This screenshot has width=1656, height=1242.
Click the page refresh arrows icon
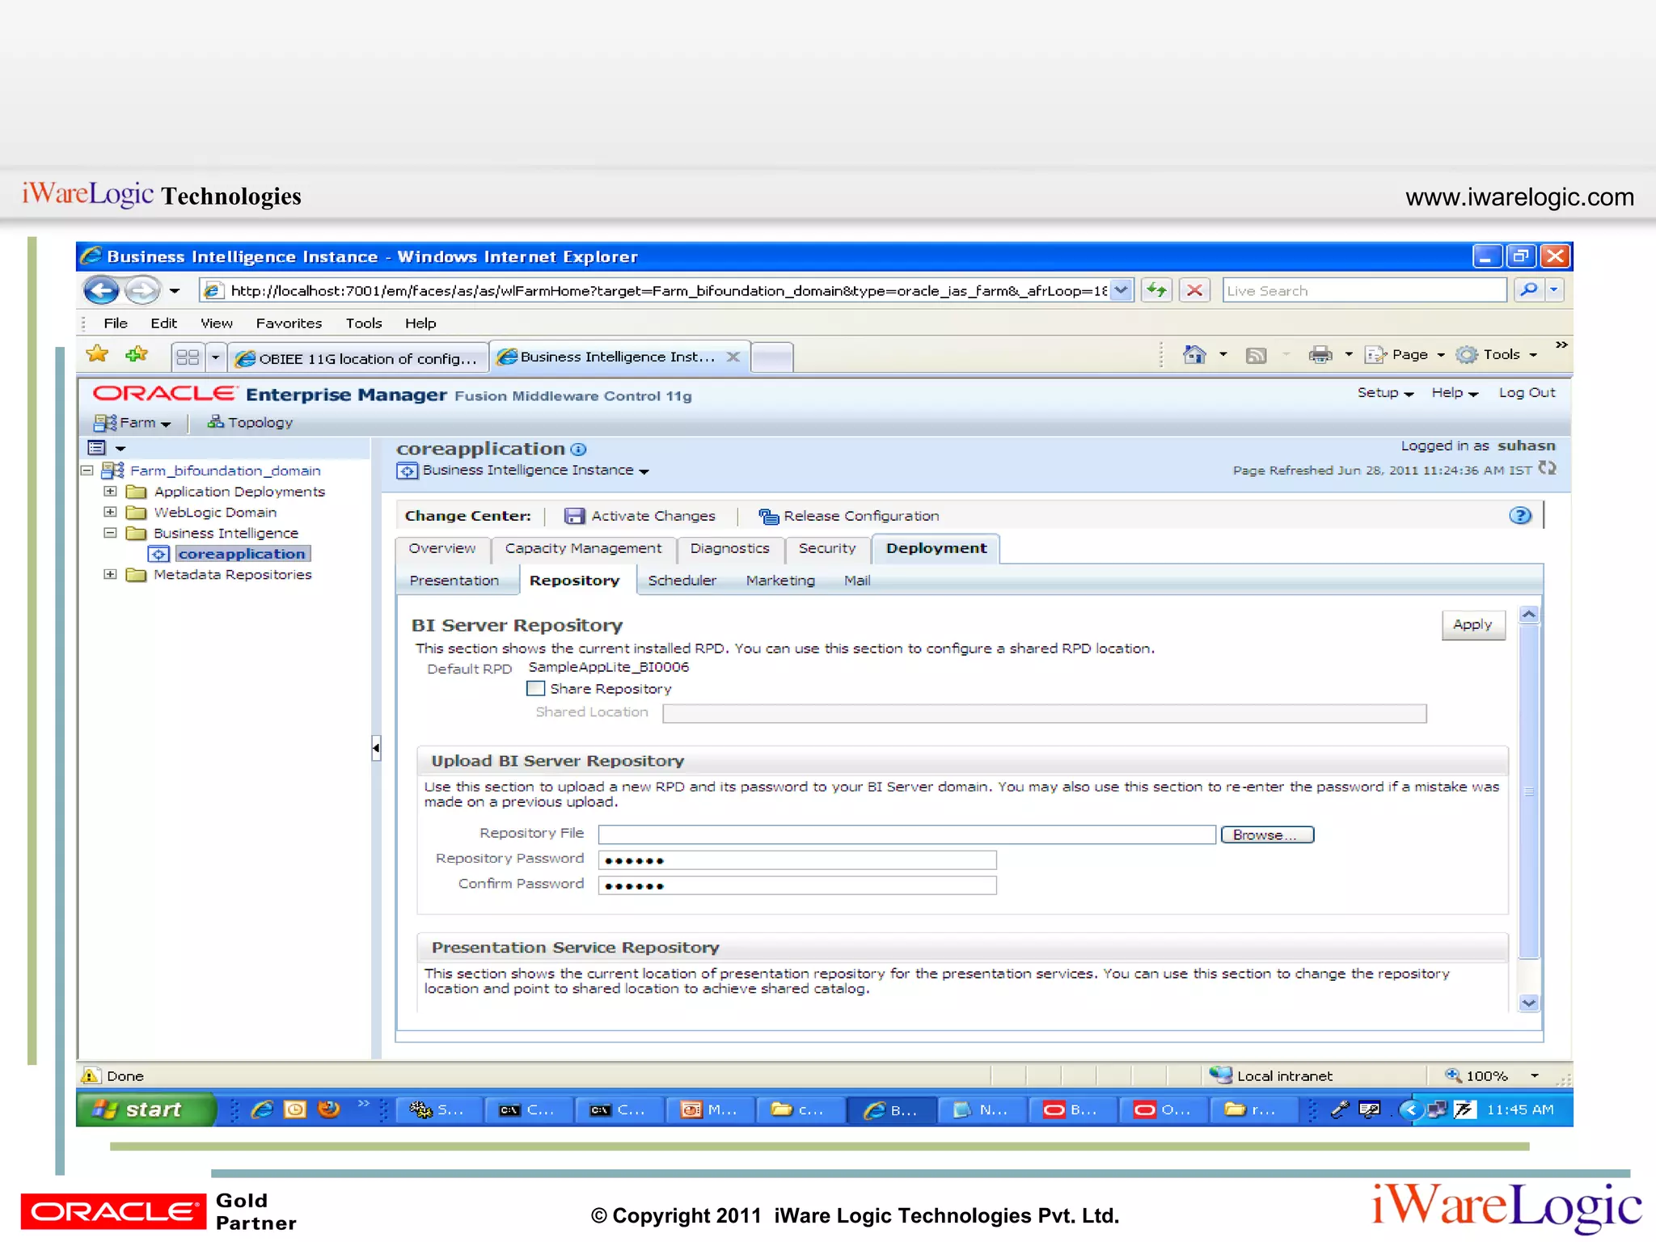(1547, 469)
